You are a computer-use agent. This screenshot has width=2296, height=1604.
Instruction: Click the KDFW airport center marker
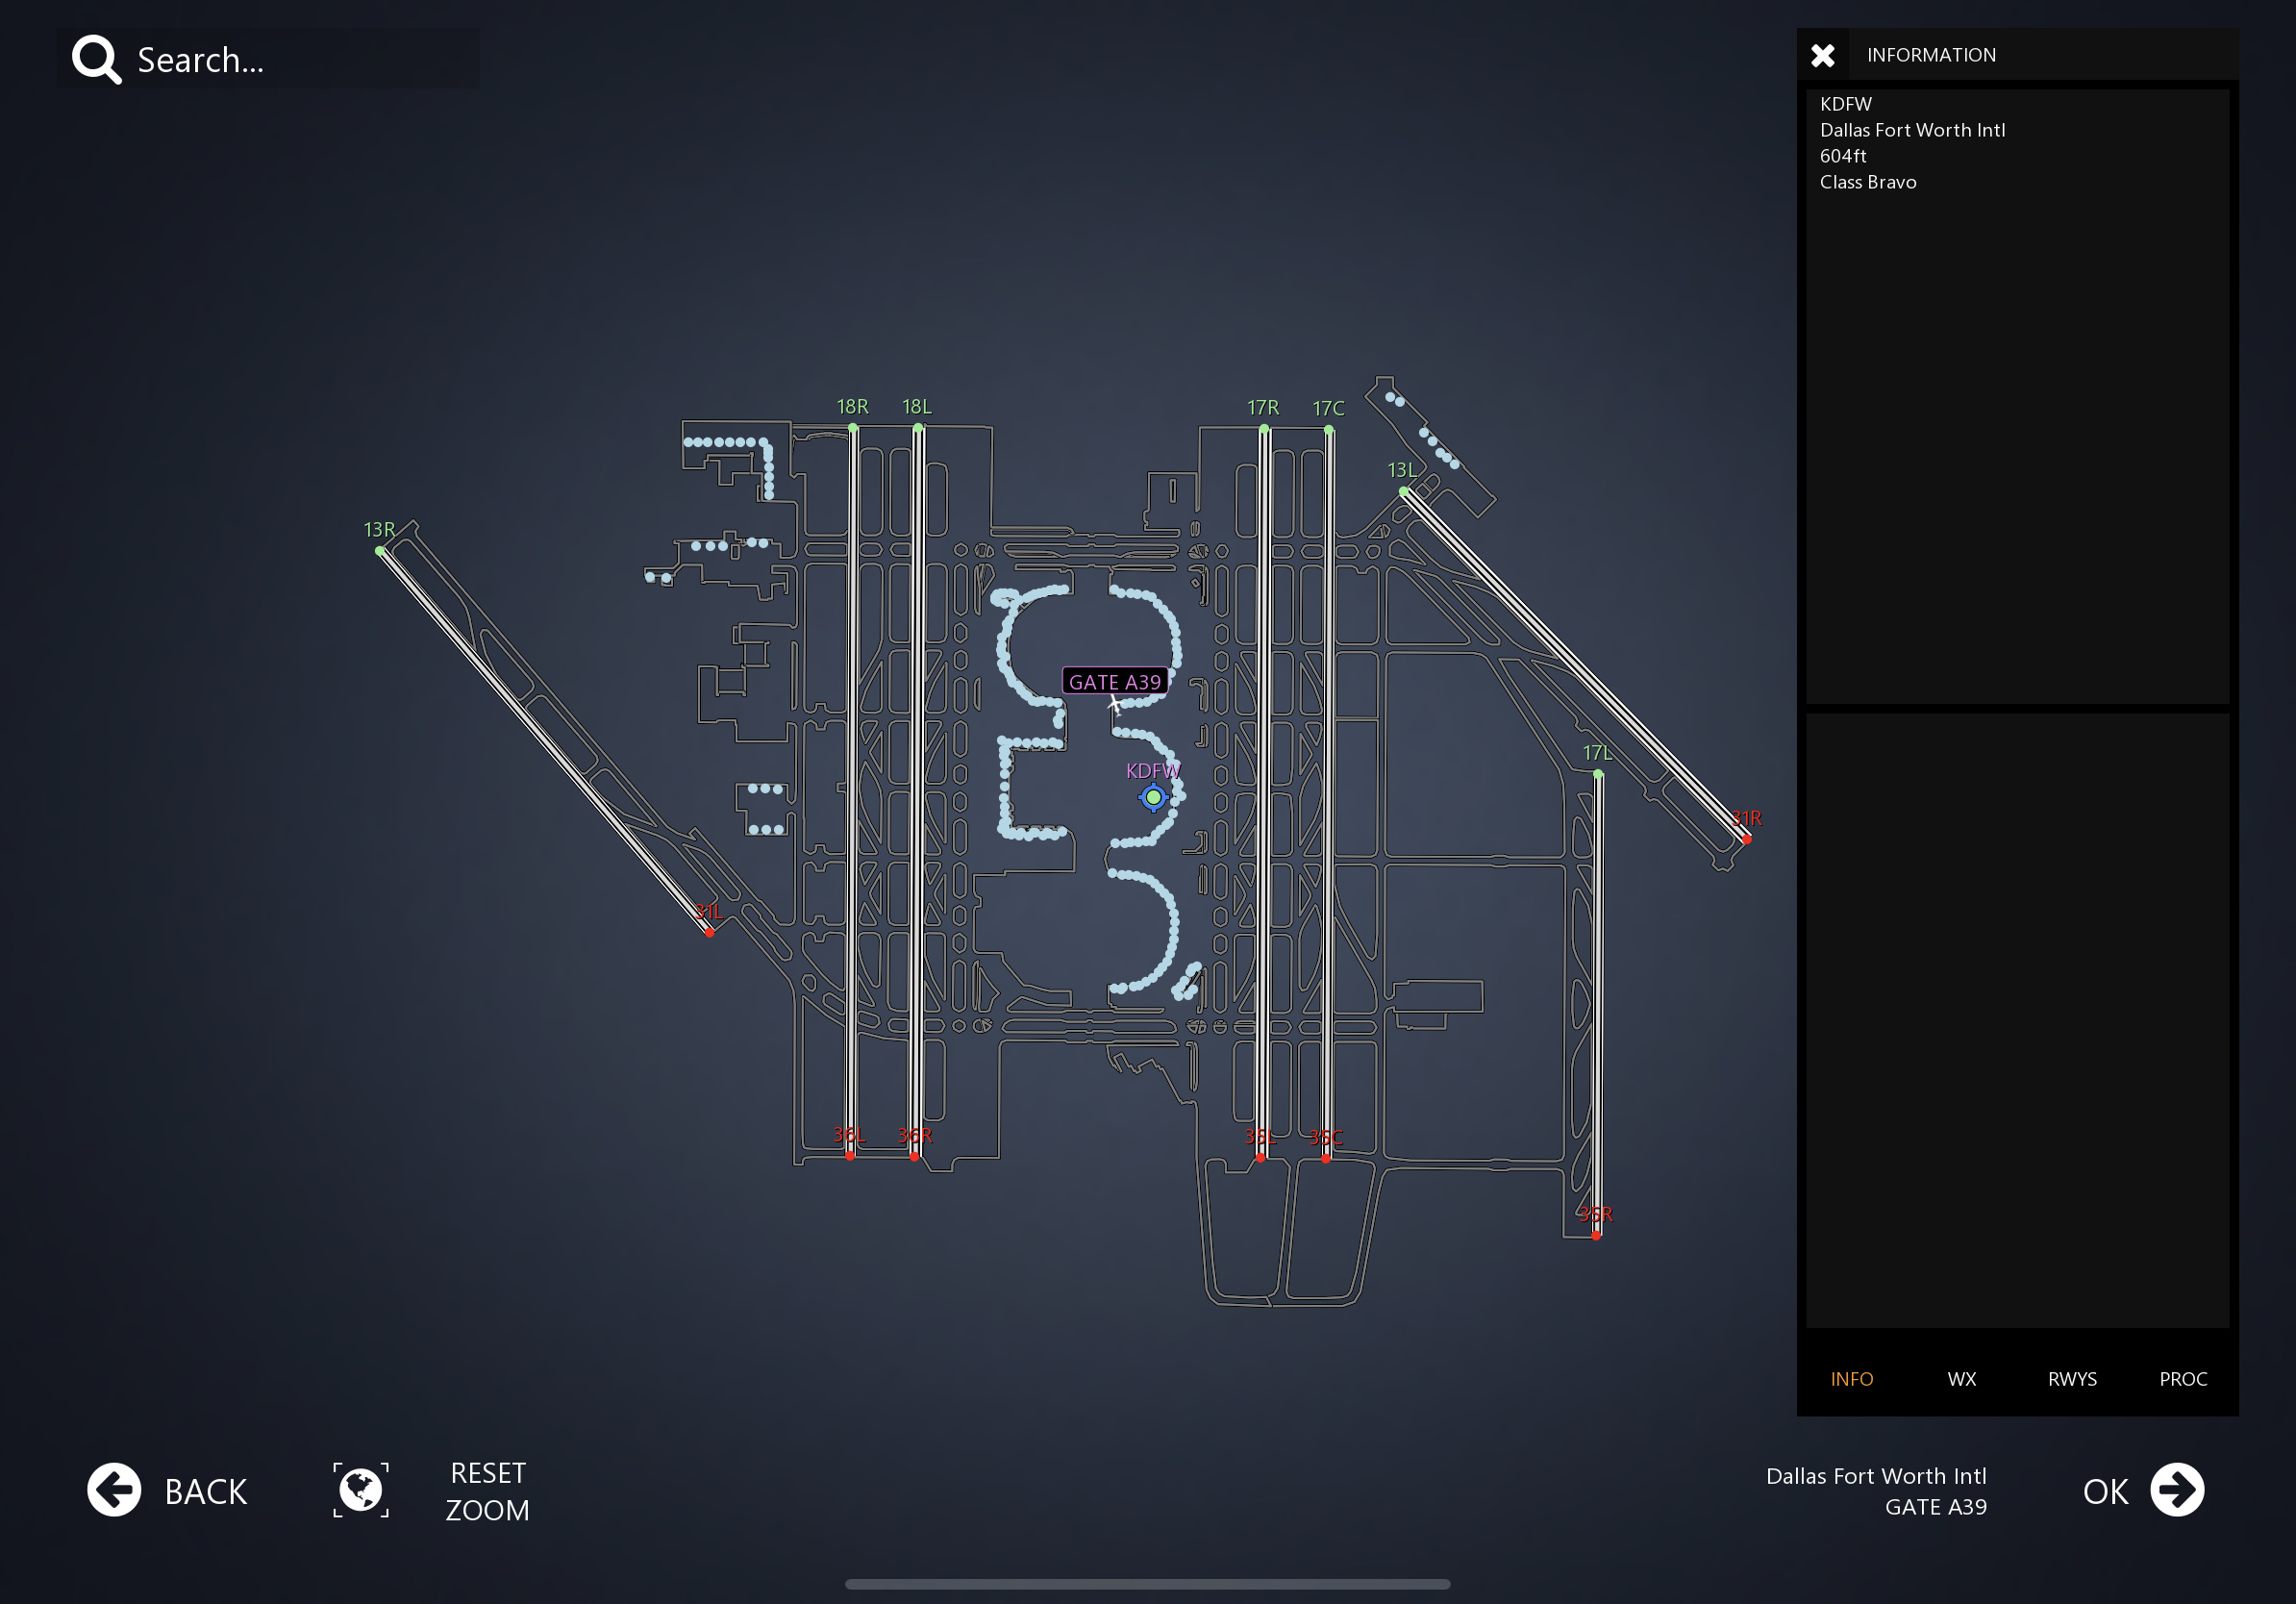click(x=1153, y=797)
